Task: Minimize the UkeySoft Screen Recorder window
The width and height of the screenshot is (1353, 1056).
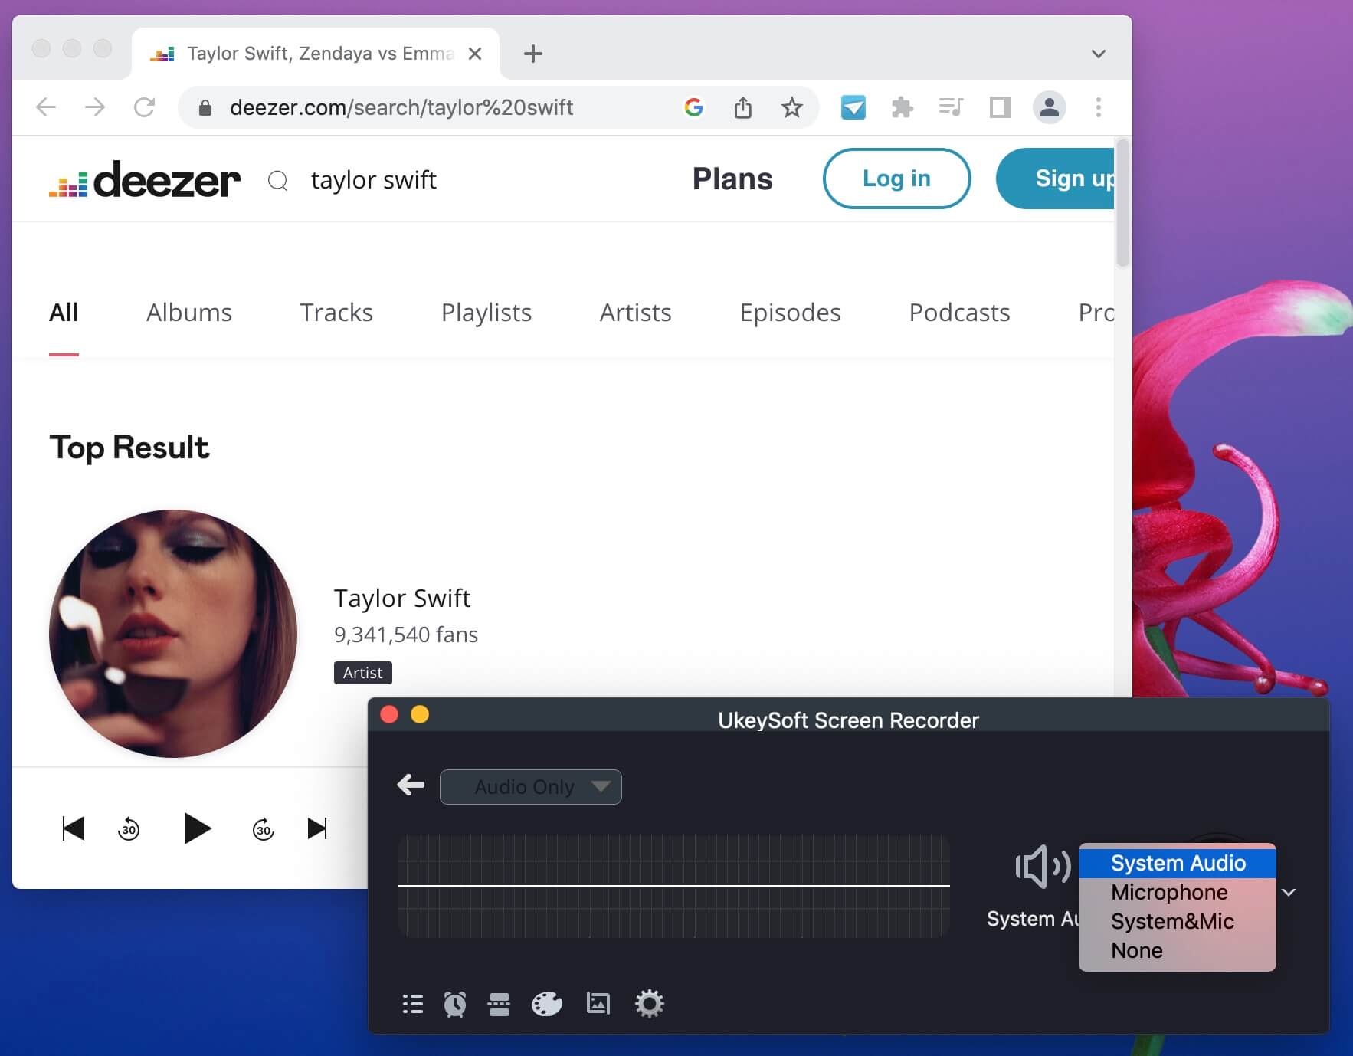Action: [420, 714]
